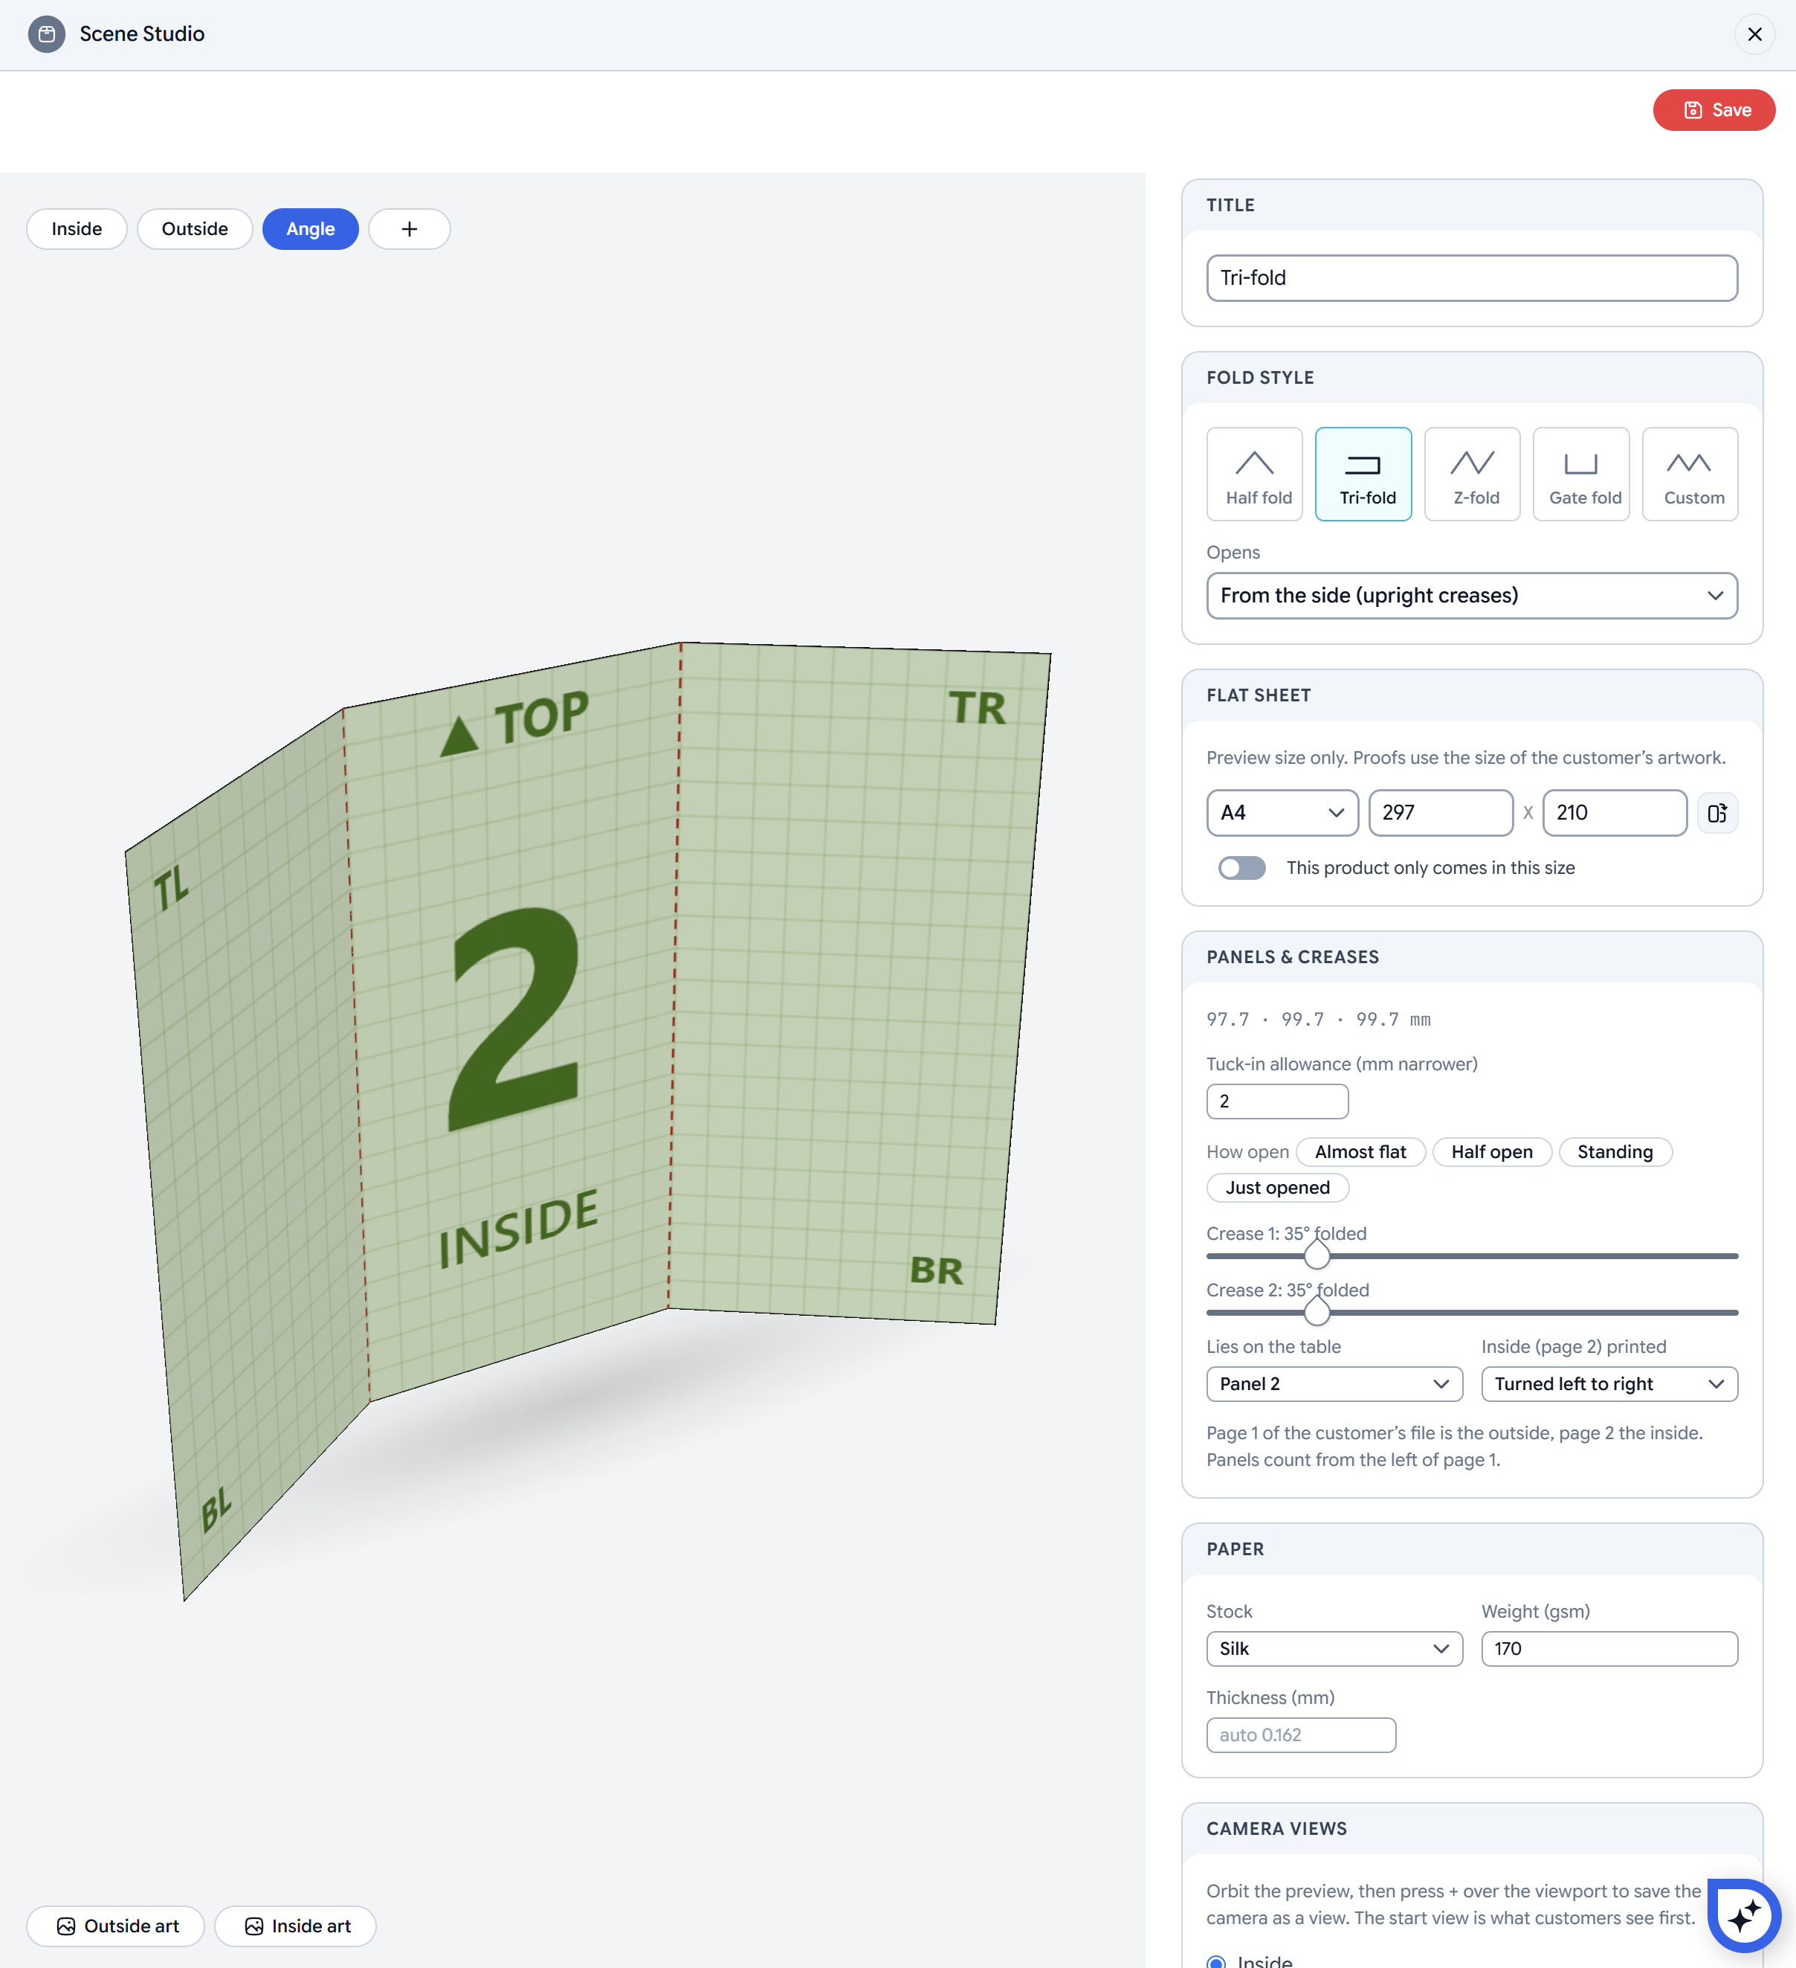Screen dimensions: 1796x1968
Task: Apply the Just opened preset
Action: click(x=1277, y=1188)
